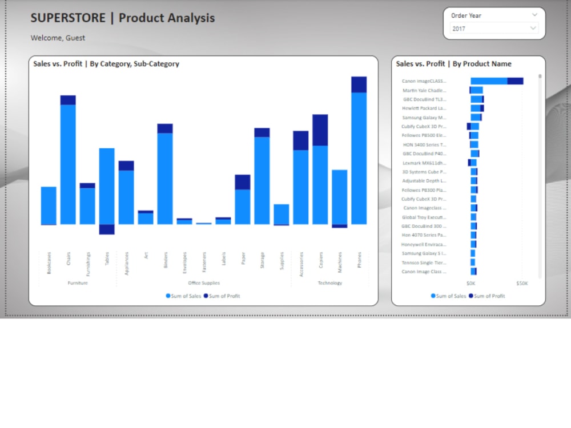
Task: Select the chart title Sales vs. Profit By Product Name
Action: 453,63
